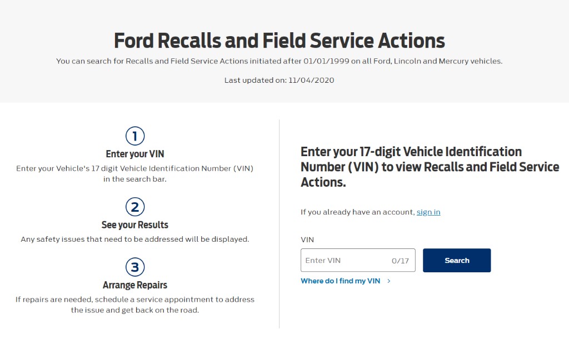Click the Ford, Lincoln and Mercury subtitle text
Image resolution: width=569 pixels, height=344 pixels.
click(x=279, y=61)
